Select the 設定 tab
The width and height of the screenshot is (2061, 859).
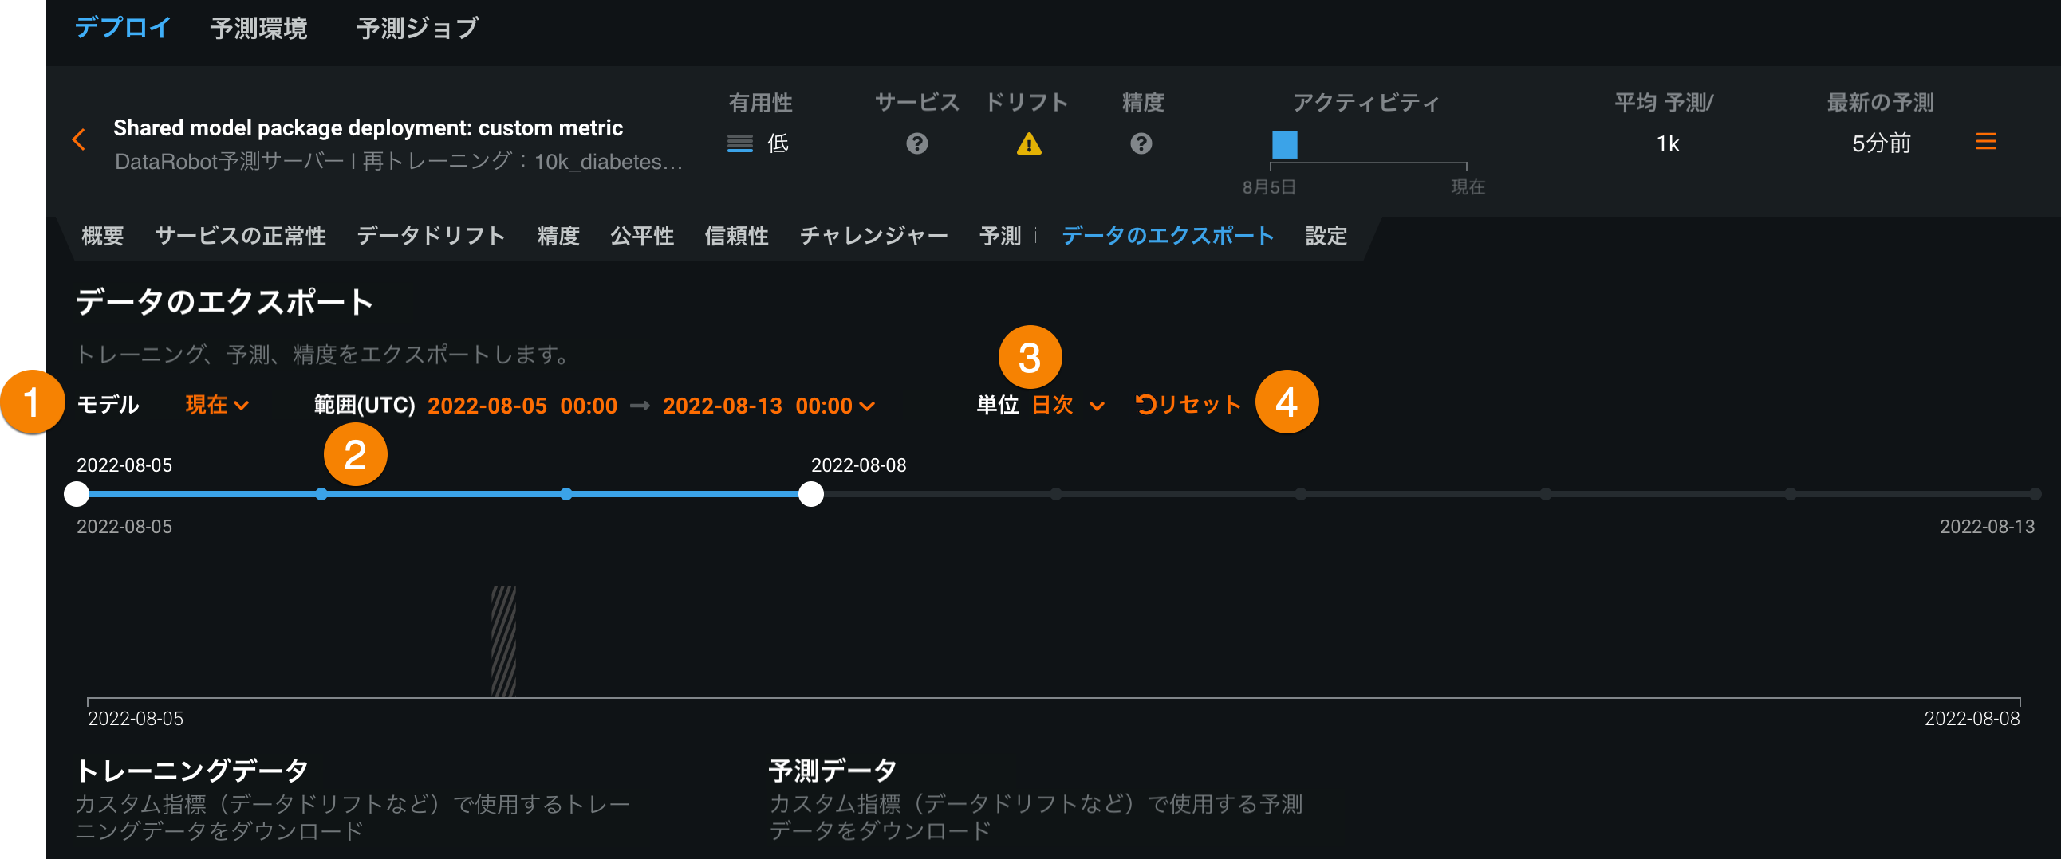(x=1326, y=236)
